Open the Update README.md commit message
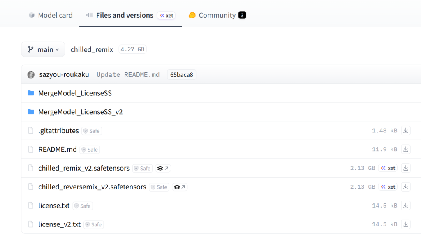 [x=128, y=74]
